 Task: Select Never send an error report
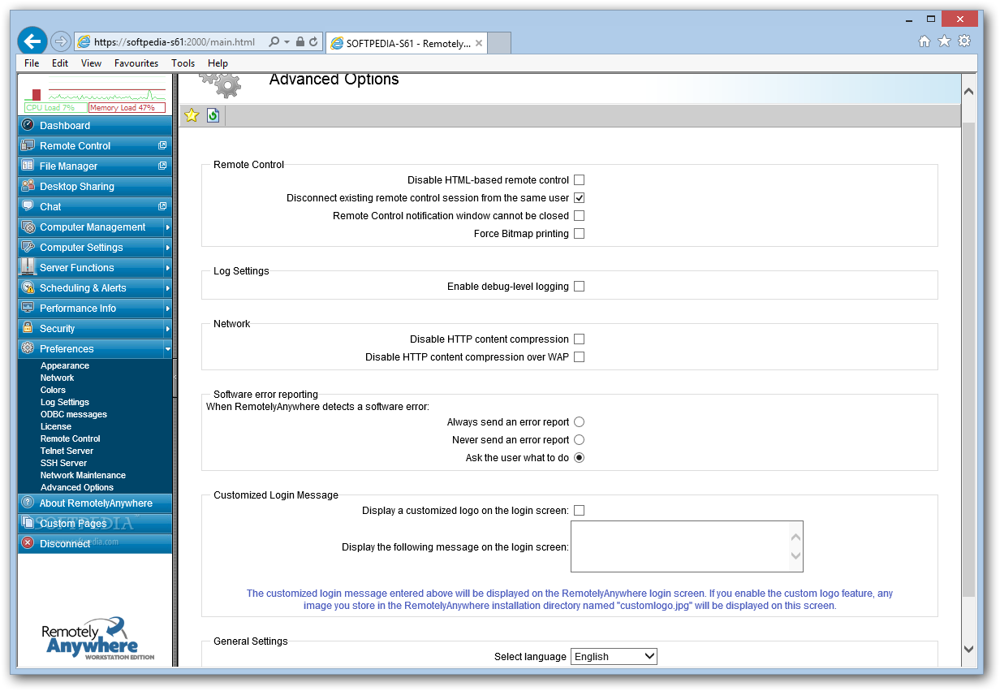pos(579,440)
